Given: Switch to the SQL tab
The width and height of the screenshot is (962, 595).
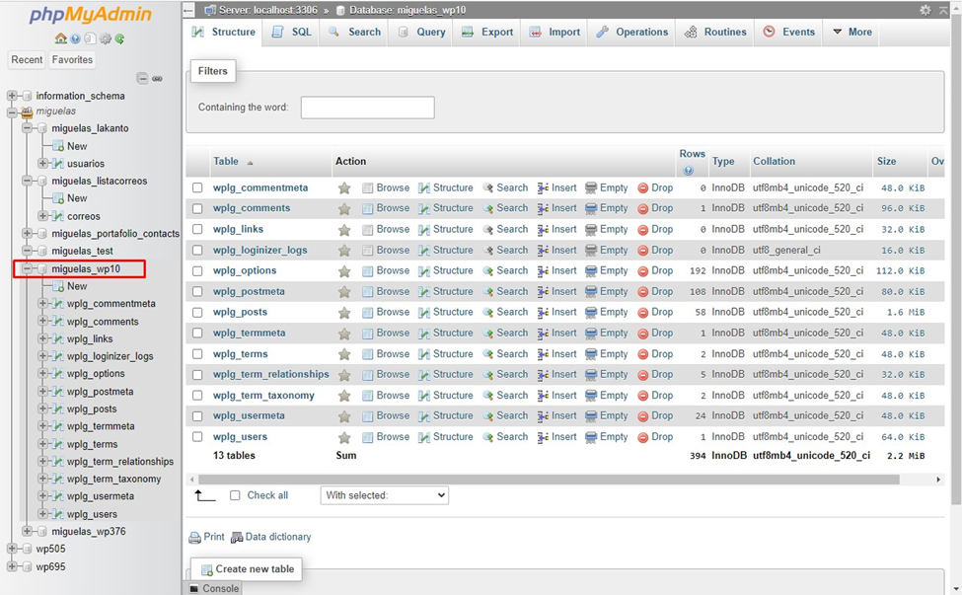Looking at the screenshot, I should tap(292, 32).
